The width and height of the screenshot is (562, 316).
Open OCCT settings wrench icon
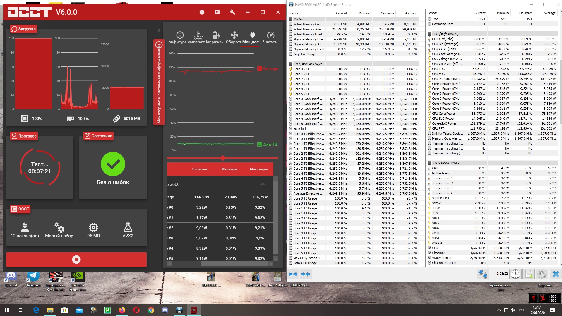click(232, 12)
